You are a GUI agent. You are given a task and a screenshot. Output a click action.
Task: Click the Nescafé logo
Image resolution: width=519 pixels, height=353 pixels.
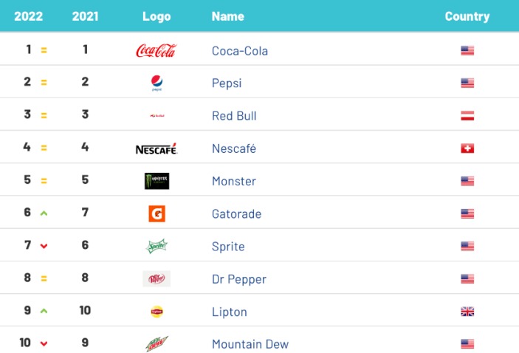[157, 148]
